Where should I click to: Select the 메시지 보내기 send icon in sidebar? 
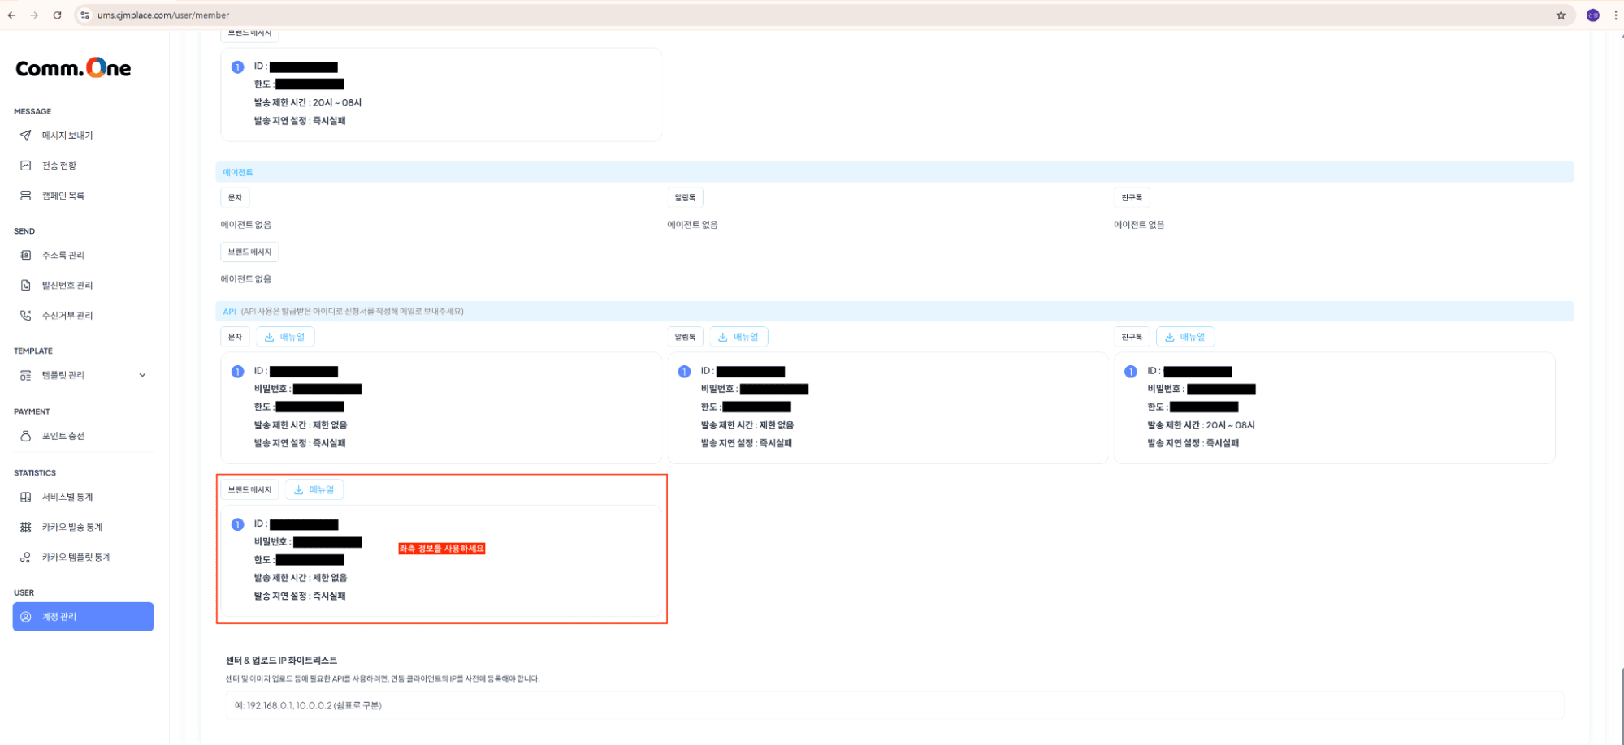(x=24, y=136)
